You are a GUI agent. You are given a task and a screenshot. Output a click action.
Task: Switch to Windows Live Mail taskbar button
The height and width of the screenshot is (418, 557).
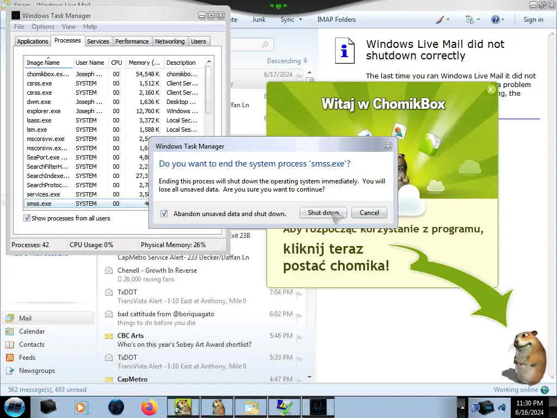[x=251, y=407]
